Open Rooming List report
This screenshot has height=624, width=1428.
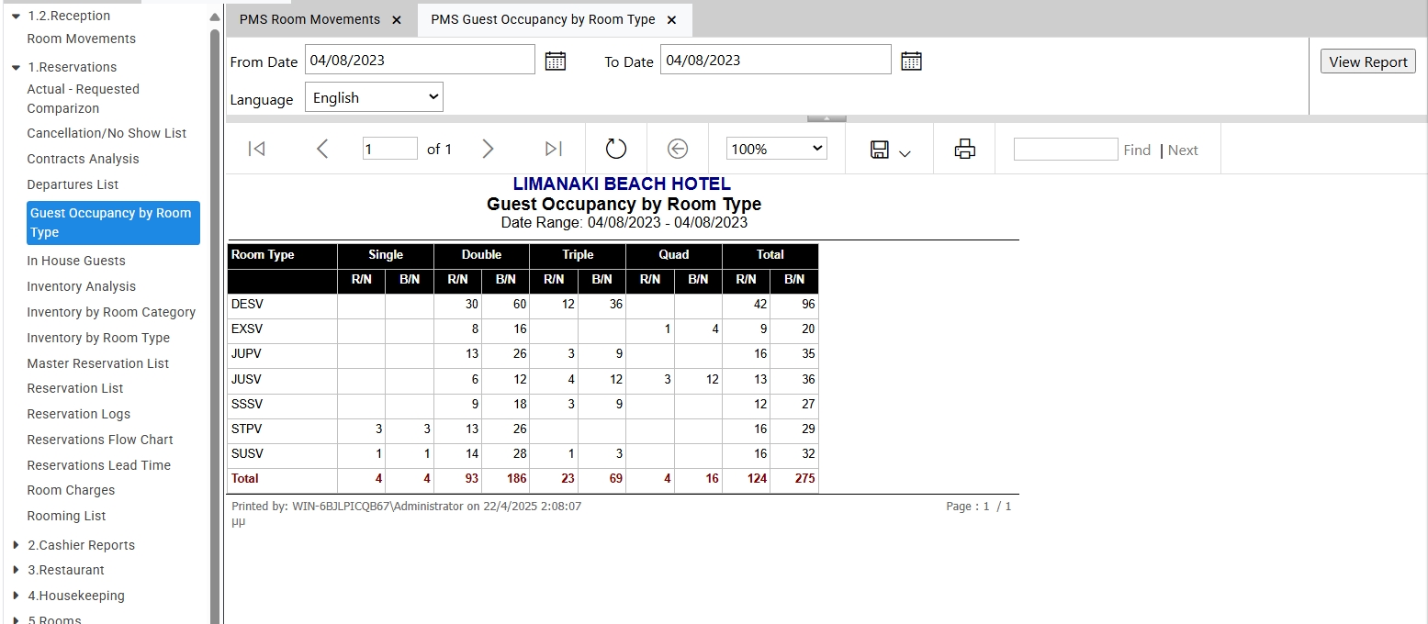coord(66,516)
